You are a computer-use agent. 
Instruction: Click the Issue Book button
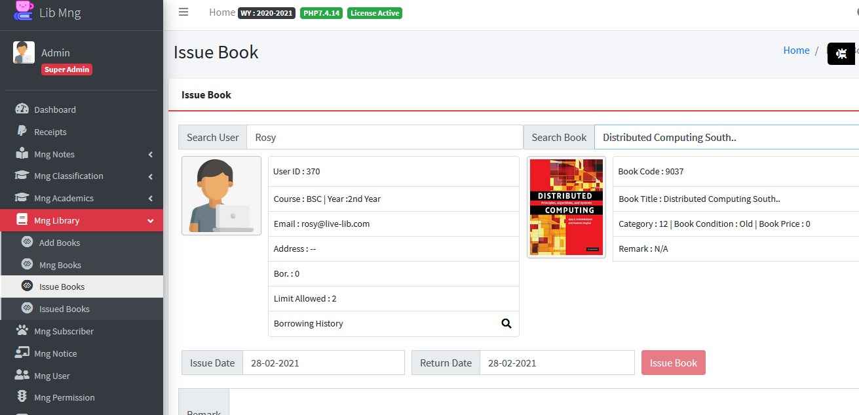(673, 362)
